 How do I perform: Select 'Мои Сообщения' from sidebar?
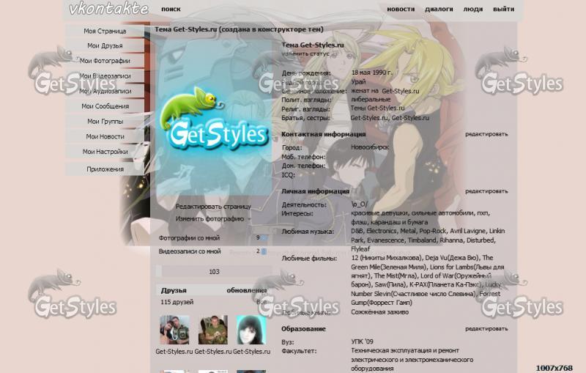pyautogui.click(x=105, y=106)
